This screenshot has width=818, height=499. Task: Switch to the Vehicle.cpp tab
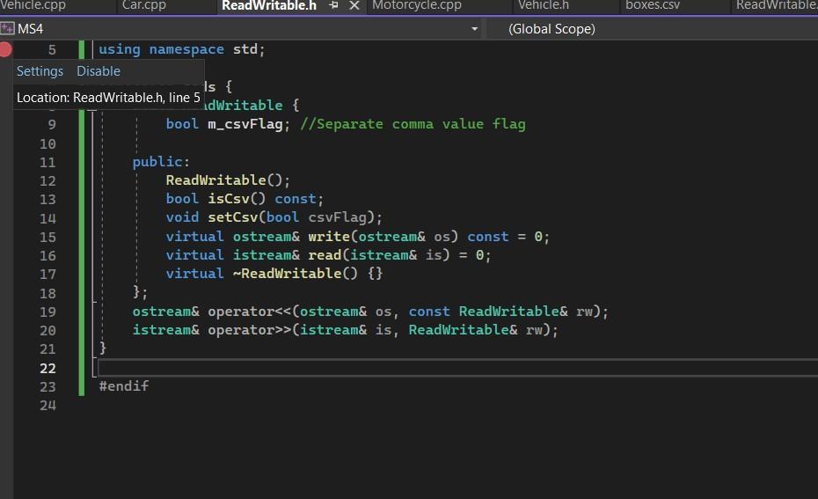tap(33, 6)
